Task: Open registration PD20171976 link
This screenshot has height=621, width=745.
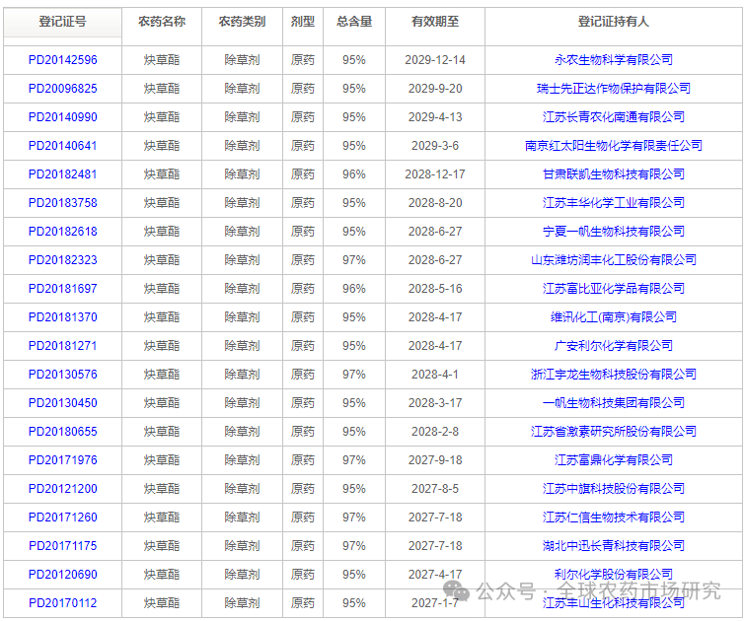Action: tap(63, 460)
